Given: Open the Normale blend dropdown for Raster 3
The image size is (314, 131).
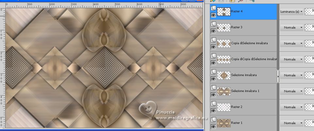Looking at the screenshot, I should coord(291,28).
